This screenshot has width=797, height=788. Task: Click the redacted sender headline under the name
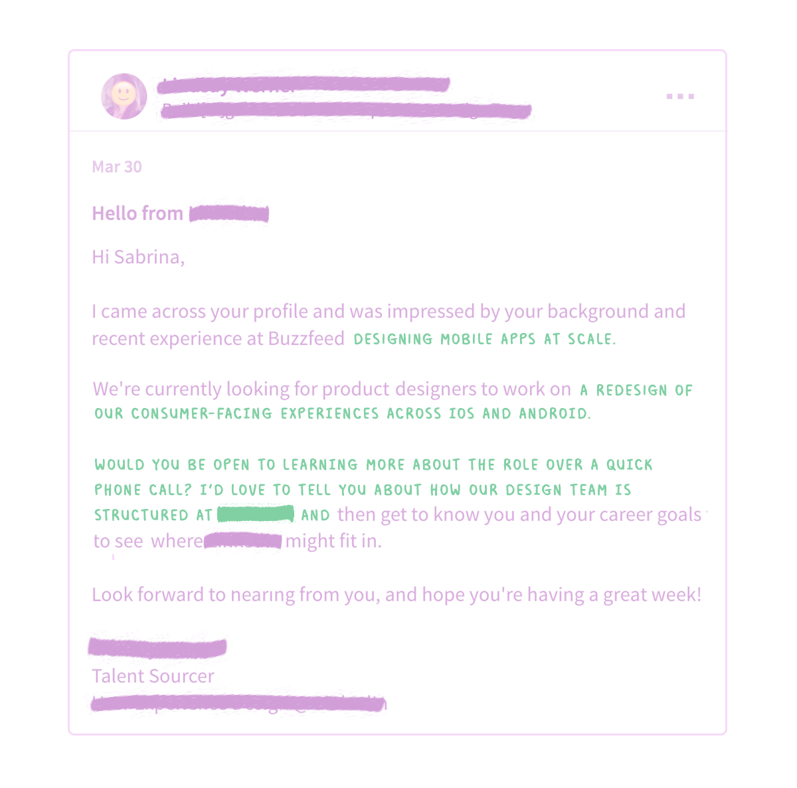tap(345, 110)
